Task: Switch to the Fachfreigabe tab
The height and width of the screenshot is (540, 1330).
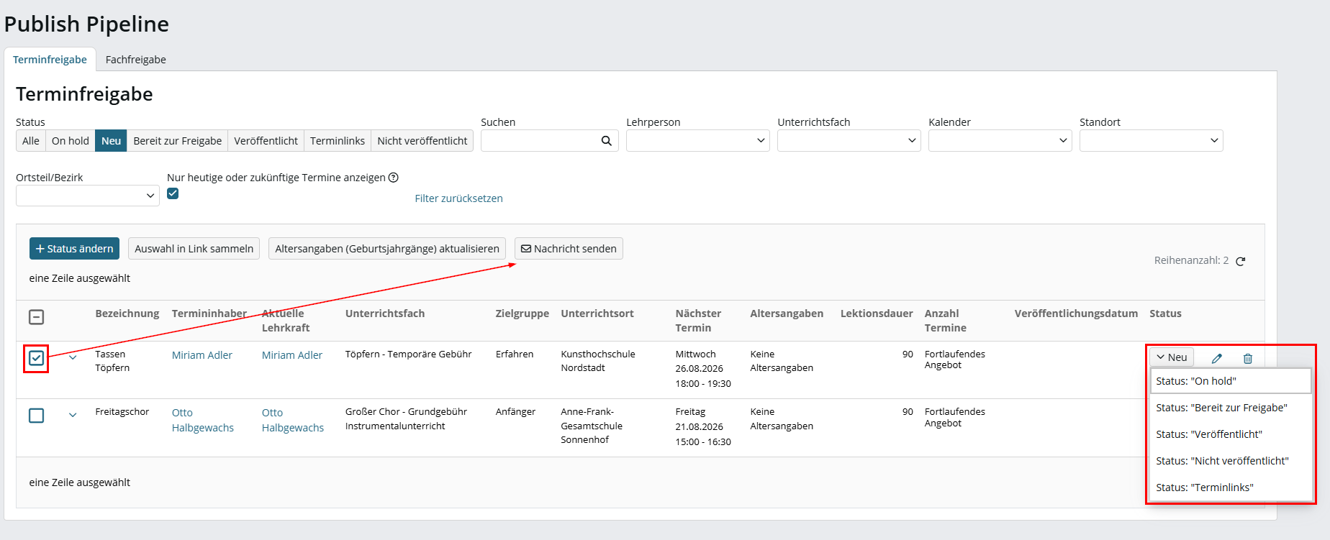Action: [136, 60]
